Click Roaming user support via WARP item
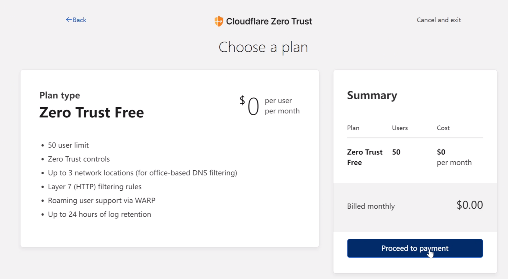Viewport: 508px width, 279px height. pyautogui.click(x=102, y=200)
